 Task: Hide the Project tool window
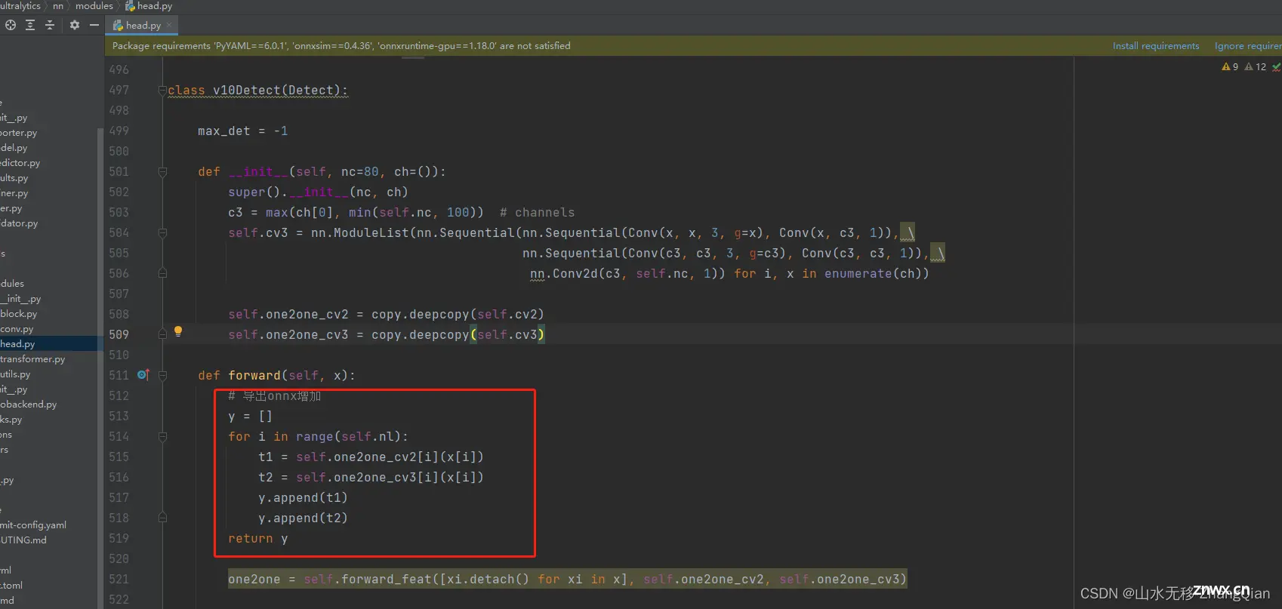94,25
